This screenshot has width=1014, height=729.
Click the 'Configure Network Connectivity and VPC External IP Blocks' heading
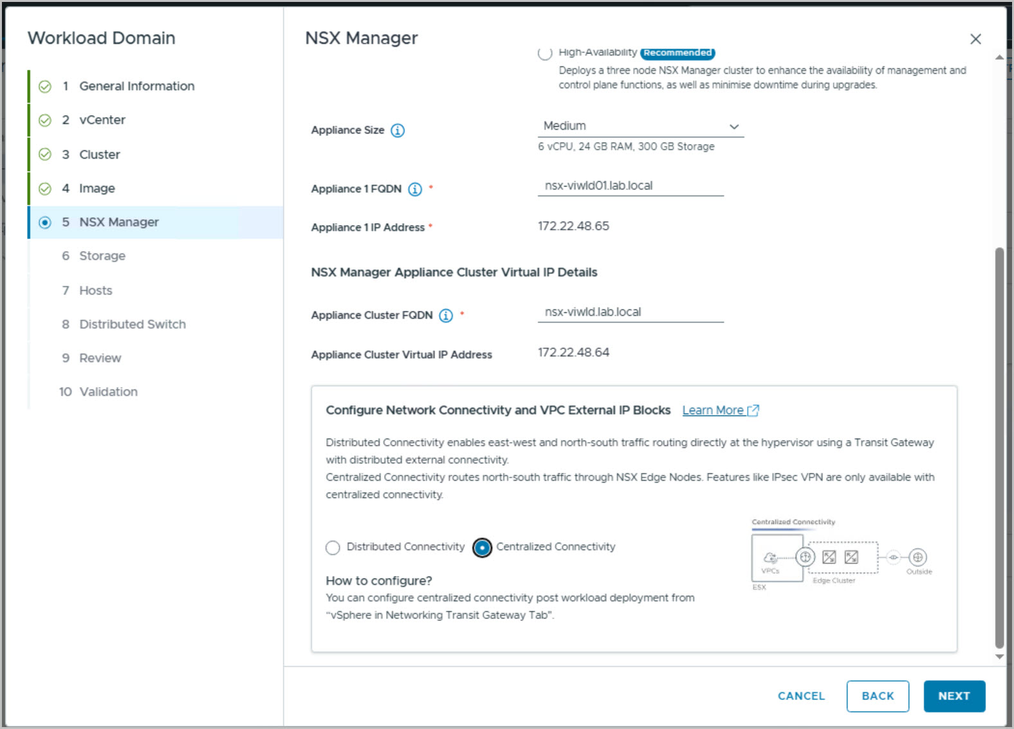498,410
